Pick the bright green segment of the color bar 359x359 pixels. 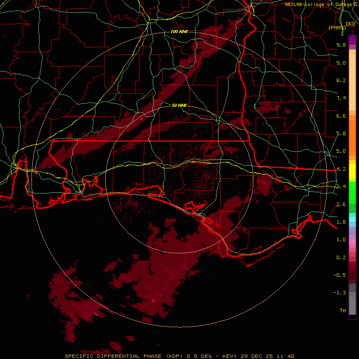click(352, 193)
